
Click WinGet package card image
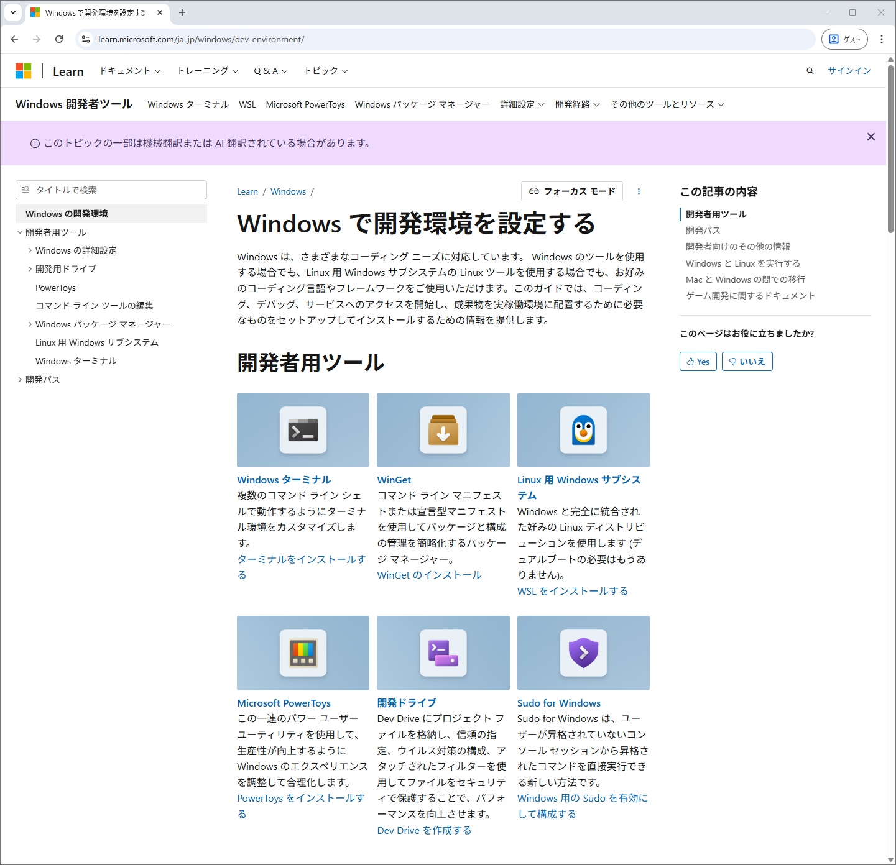tap(443, 430)
